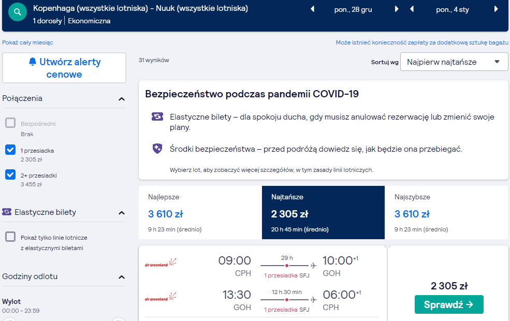The image size is (510, 321).
Task: Open Pokaż cały miesiąc link
Action: (x=27, y=42)
